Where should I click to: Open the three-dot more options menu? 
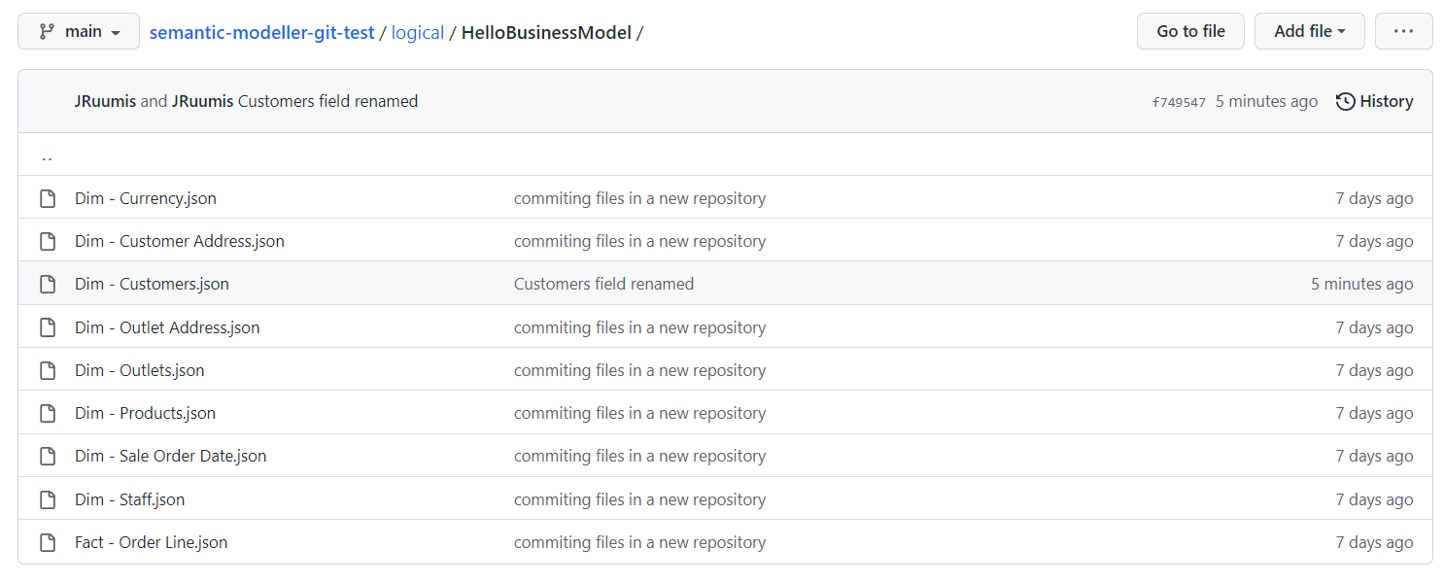pyautogui.click(x=1403, y=31)
